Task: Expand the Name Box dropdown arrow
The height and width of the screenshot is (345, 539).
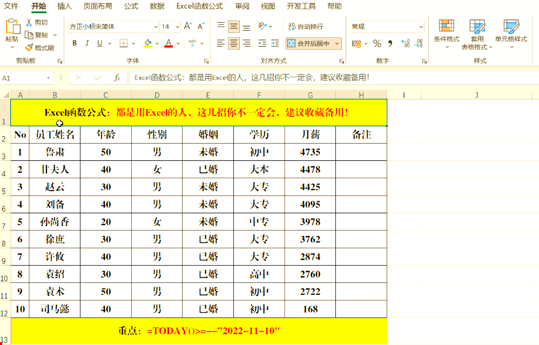Action: click(x=48, y=78)
